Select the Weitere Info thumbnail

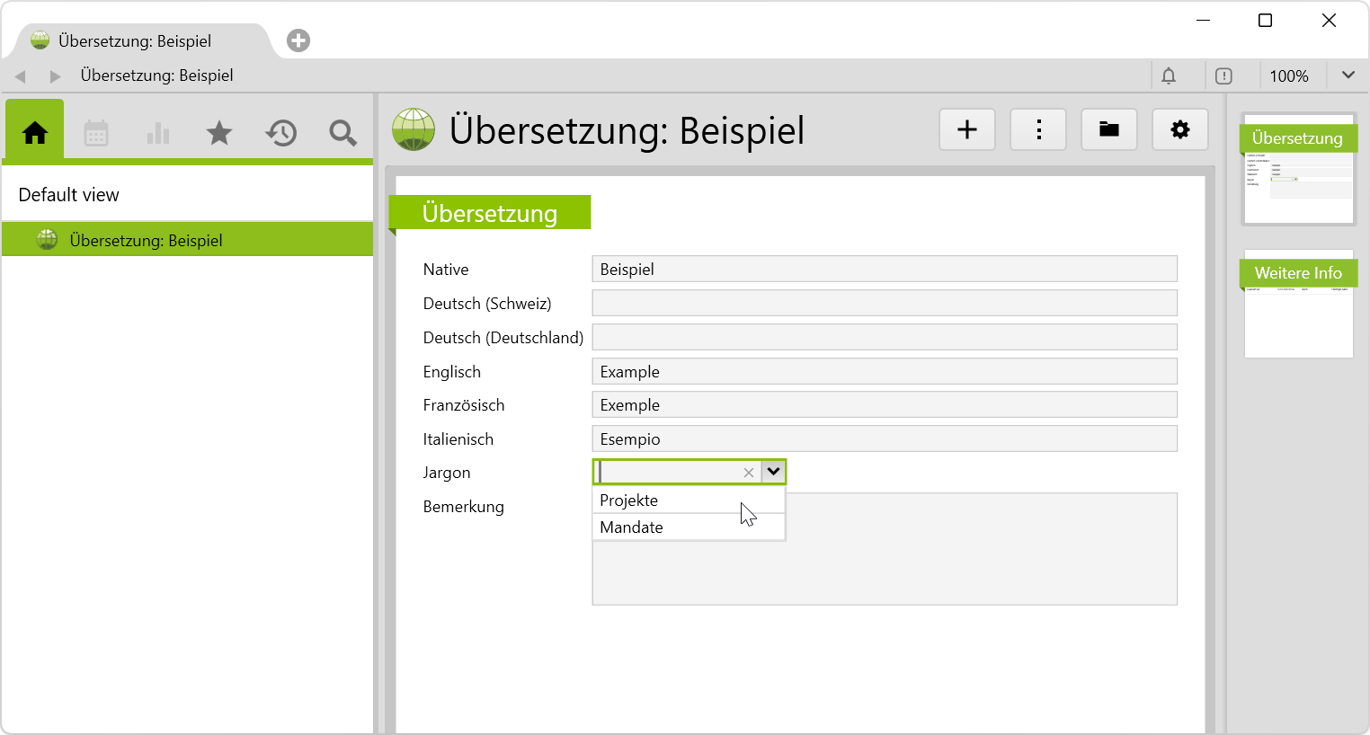click(x=1298, y=304)
